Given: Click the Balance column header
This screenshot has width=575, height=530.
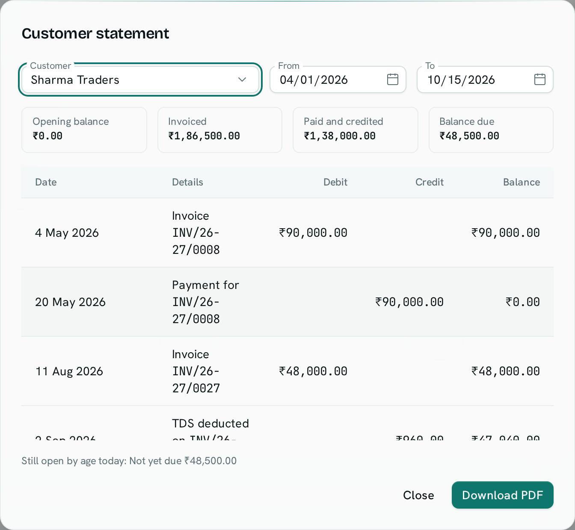Looking at the screenshot, I should 522,182.
